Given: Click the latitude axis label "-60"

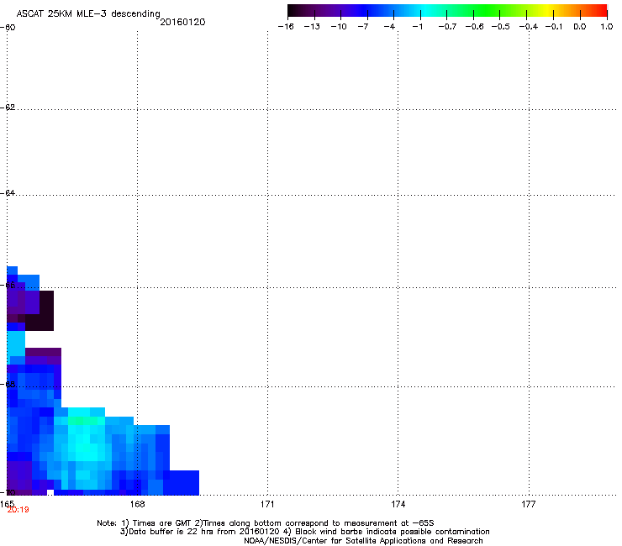Looking at the screenshot, I should coord(8,28).
